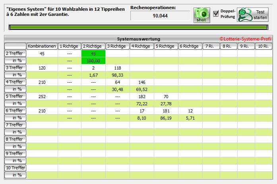This screenshot has height=184, width=277.
Task: Click the percentage cell 69,52
Action: point(142,89)
